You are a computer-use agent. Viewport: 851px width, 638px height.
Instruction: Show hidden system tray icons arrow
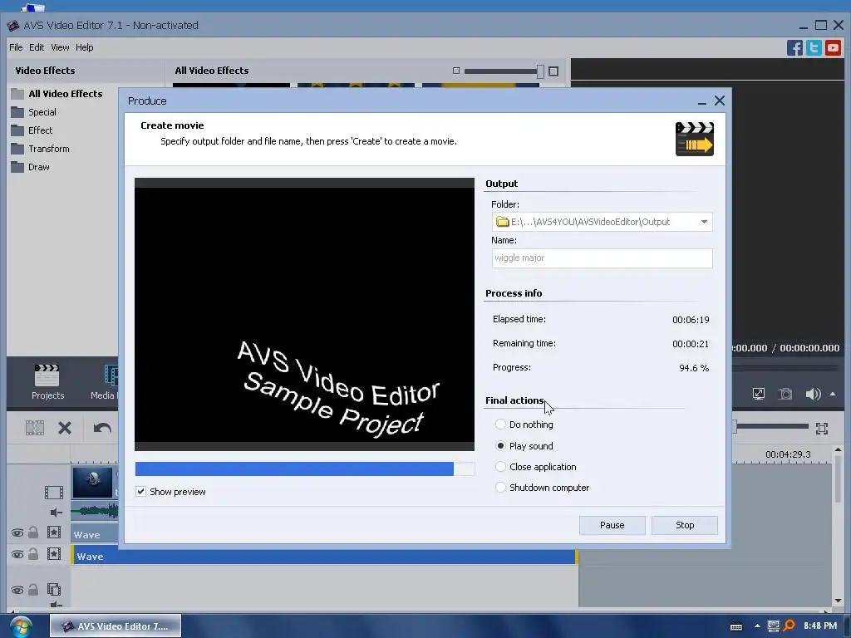tap(757, 626)
